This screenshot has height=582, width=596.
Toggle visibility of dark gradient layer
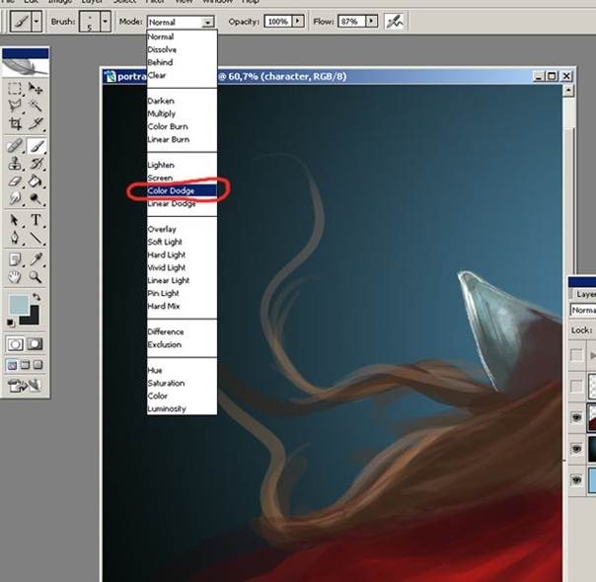click(576, 449)
